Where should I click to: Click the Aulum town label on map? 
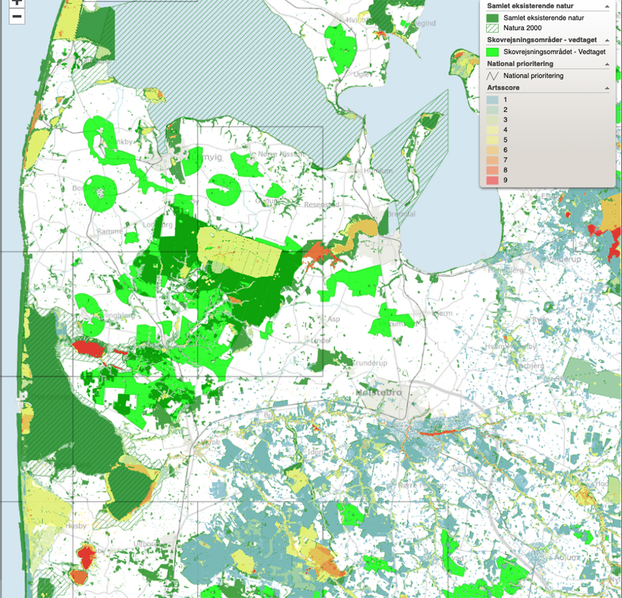tap(567, 557)
